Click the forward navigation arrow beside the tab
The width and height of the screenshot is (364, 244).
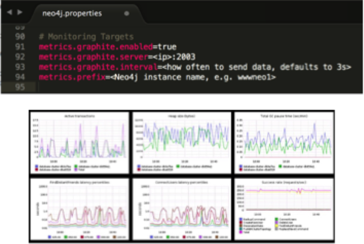(20, 12)
